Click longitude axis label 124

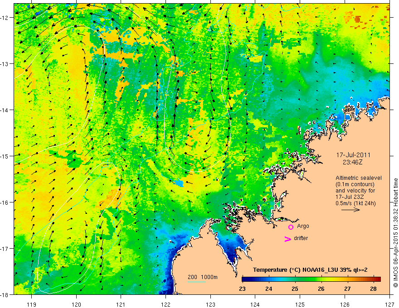[x=255, y=304]
